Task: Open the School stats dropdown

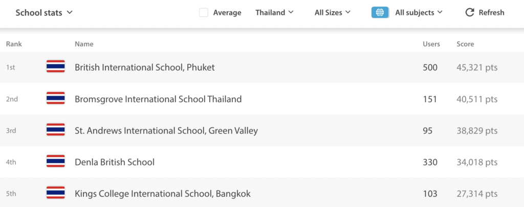Action: tap(44, 13)
